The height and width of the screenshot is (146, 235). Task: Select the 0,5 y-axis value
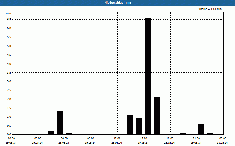[9, 126]
